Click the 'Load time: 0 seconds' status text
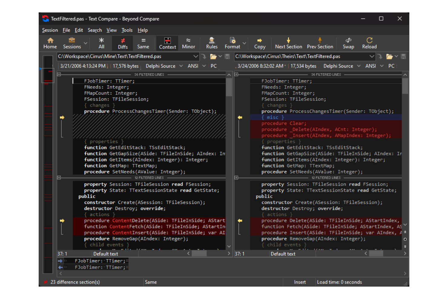 (x=339, y=282)
